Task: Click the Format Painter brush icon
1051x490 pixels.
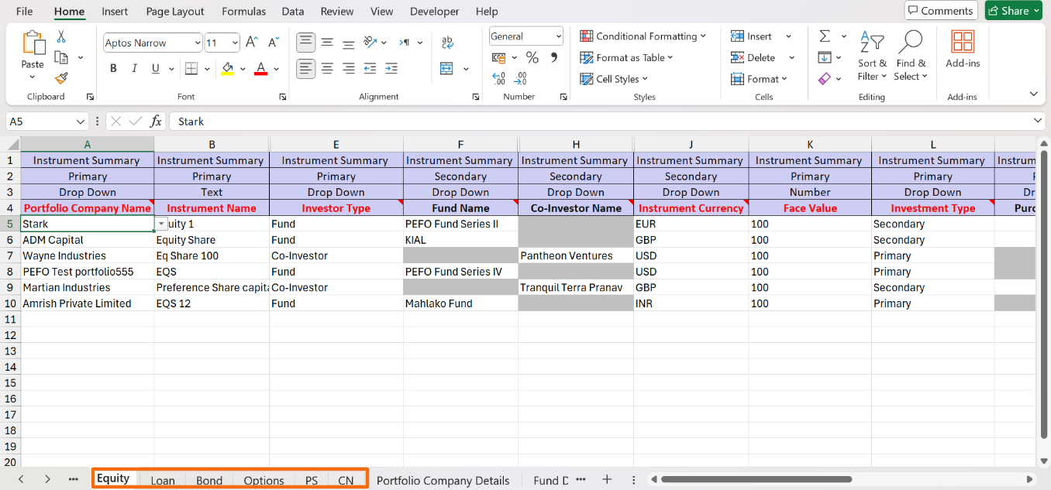Action: [x=61, y=78]
